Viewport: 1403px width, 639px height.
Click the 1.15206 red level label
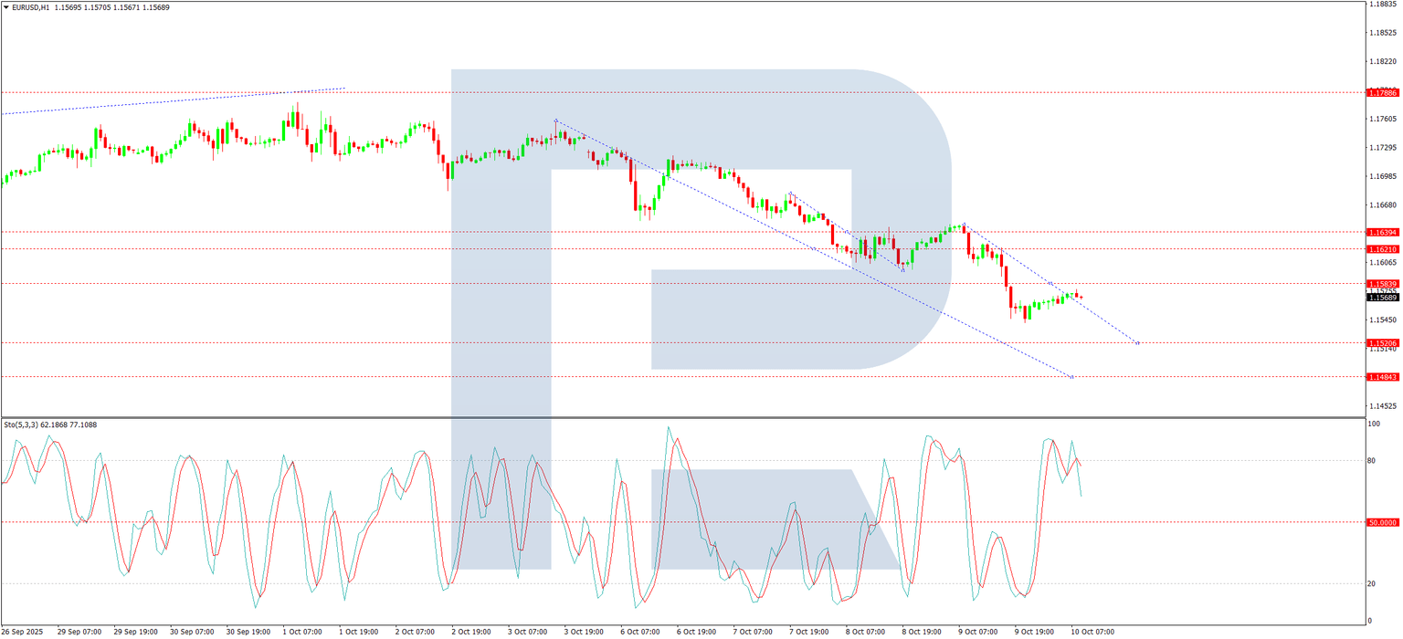(1383, 343)
